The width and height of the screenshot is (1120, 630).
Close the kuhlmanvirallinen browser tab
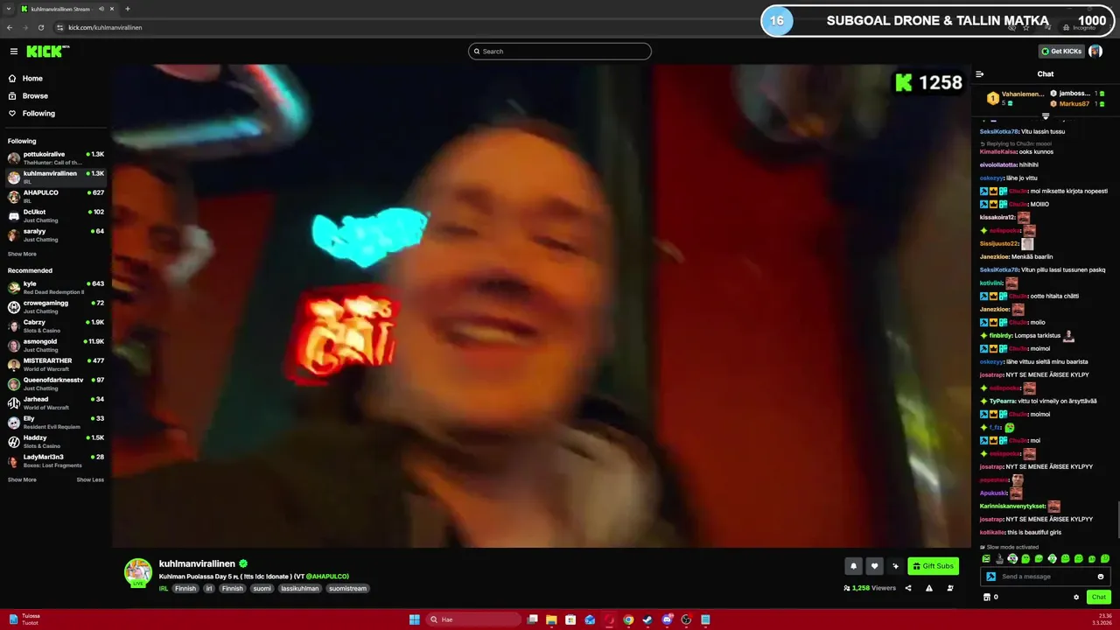[112, 9]
